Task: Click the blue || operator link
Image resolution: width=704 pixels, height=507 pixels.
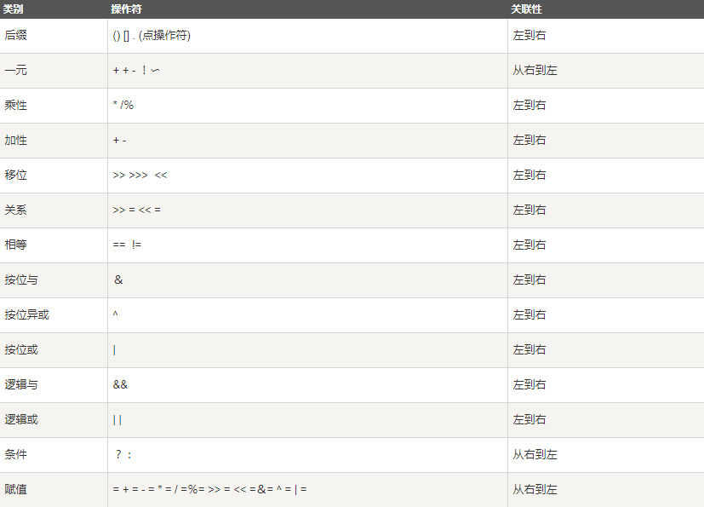Action: pos(117,419)
